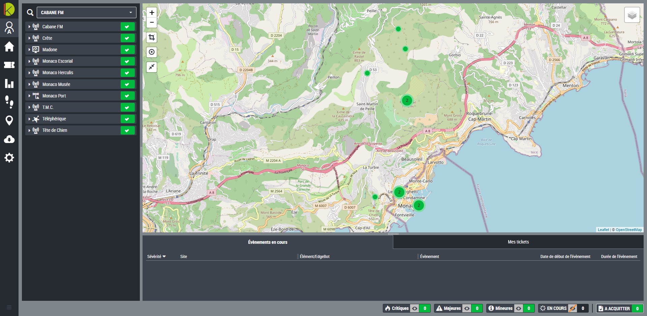Open the OpenStreetMap attribution link

628,230
